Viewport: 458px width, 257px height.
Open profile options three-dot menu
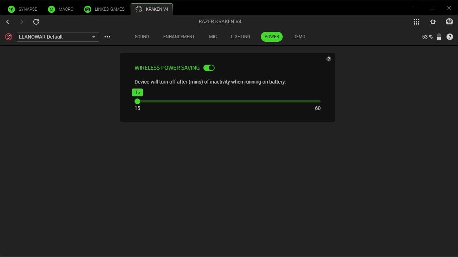107,37
